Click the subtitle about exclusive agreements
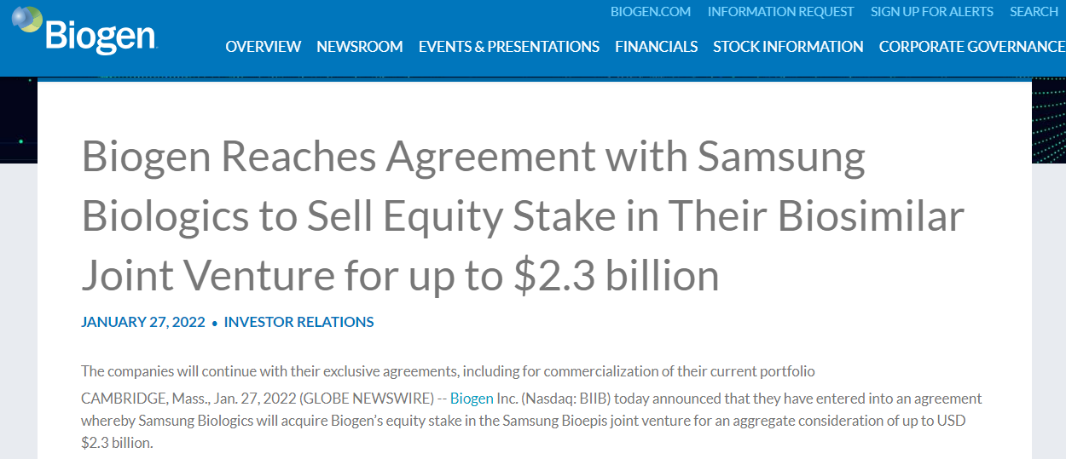1066x459 pixels. point(448,371)
